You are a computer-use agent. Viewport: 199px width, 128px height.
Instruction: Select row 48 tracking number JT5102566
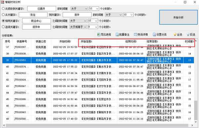tap(22, 119)
